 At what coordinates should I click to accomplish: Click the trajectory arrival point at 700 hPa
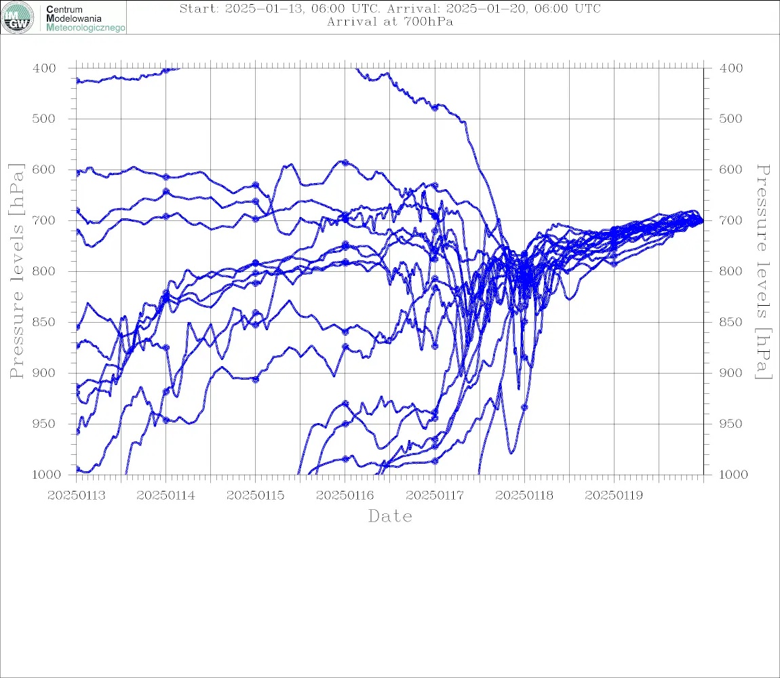click(703, 221)
